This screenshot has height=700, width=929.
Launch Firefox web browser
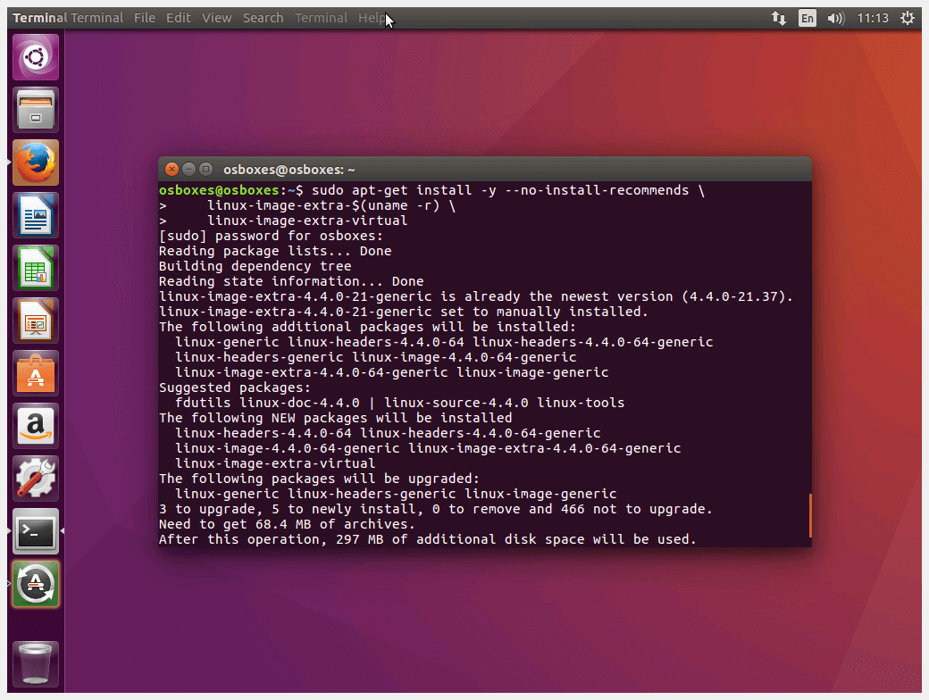tap(36, 163)
